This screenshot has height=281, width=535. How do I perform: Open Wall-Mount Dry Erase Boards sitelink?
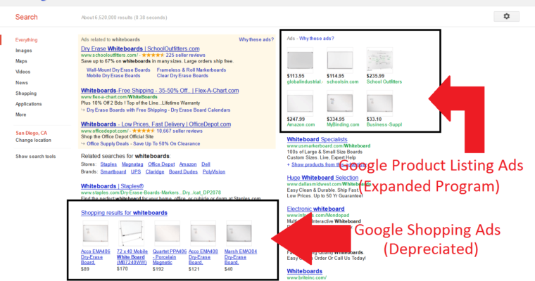[x=118, y=70]
